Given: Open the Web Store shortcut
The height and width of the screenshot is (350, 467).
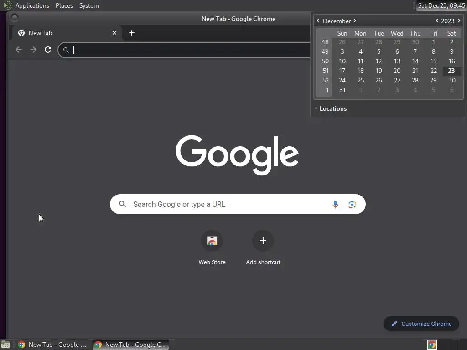Looking at the screenshot, I should (x=212, y=247).
